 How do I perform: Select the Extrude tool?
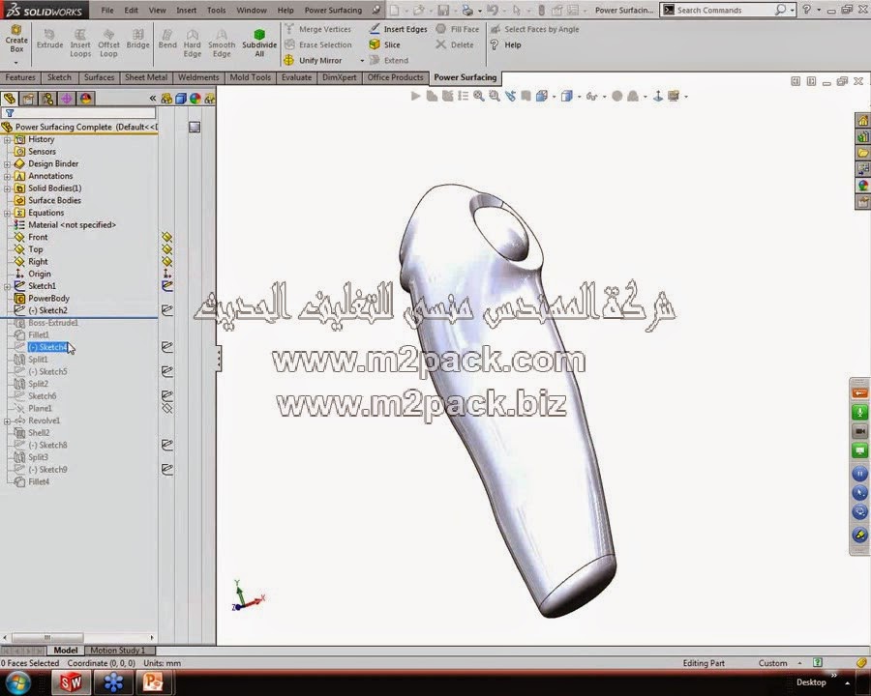tap(49, 40)
